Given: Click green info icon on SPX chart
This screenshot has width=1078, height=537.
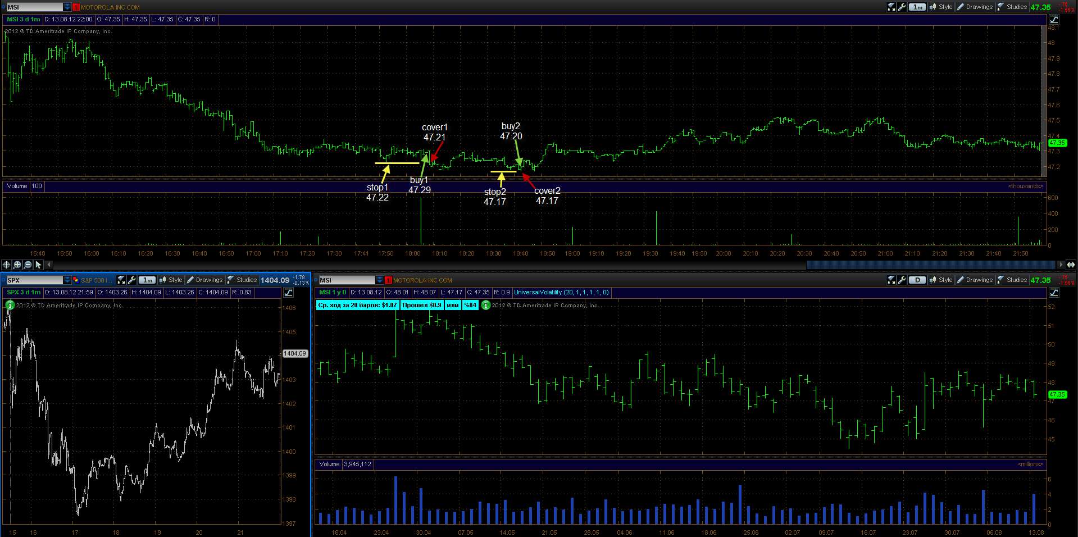Looking at the screenshot, I should [x=10, y=305].
